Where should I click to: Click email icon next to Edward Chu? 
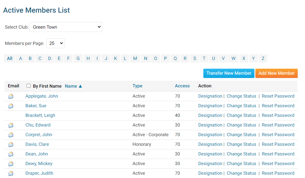(x=11, y=125)
